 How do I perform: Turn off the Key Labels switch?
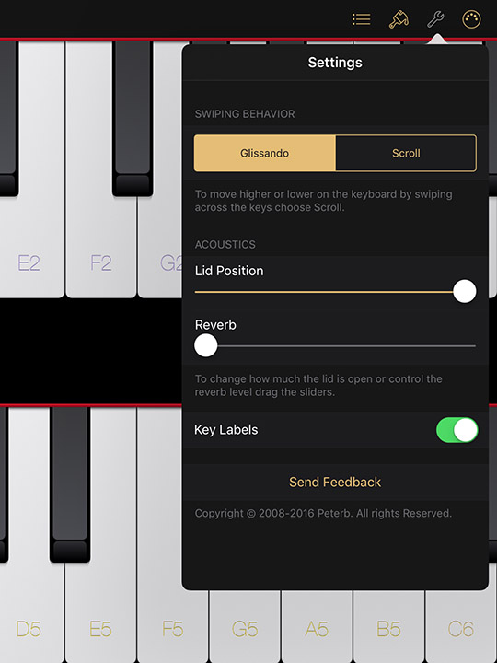pos(457,430)
